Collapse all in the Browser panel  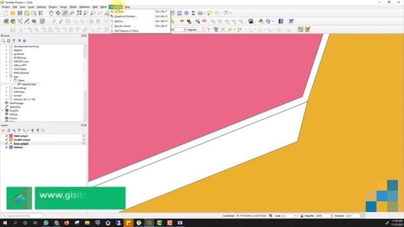coord(20,41)
